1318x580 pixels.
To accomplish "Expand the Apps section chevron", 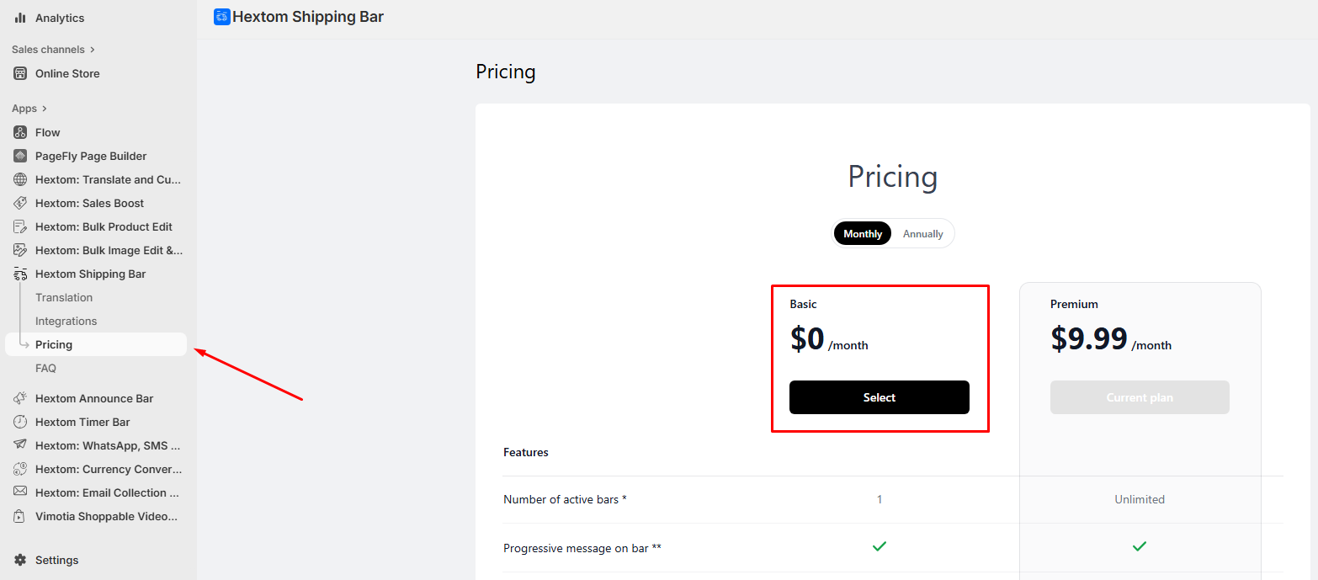I will 45,109.
